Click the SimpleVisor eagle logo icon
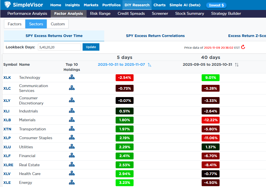The image size is (266, 187). 8,5
